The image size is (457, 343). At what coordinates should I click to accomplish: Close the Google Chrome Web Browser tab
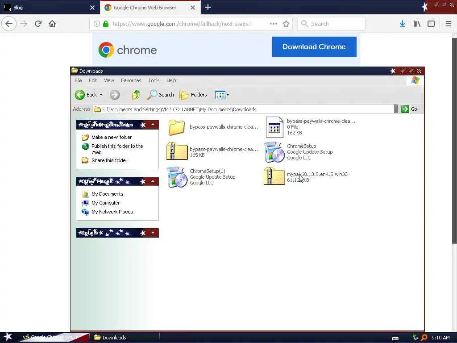[193, 8]
